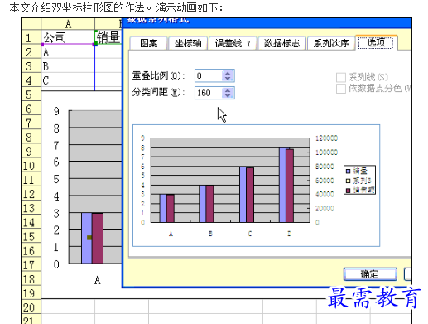428x324 pixels.
Task: Select cell B1 containing 销量
Action: [x=108, y=37]
